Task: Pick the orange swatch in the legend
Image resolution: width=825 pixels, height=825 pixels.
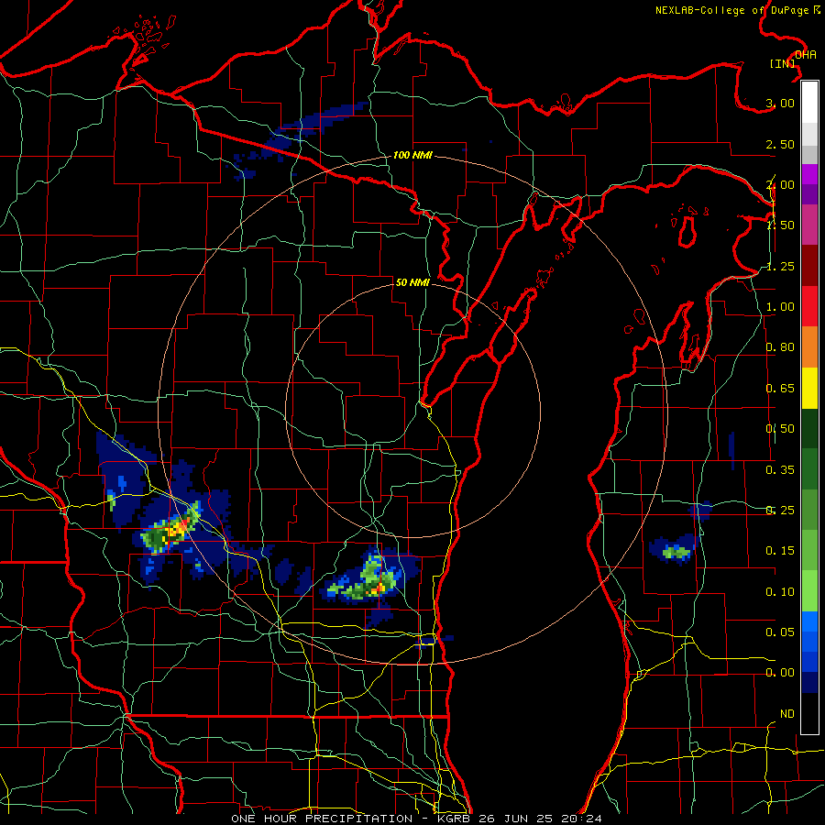Action: (809, 347)
